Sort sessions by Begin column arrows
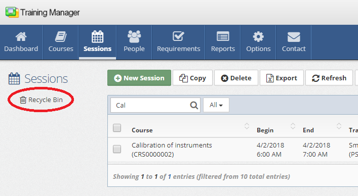The height and width of the screenshot is (196, 358). click(x=293, y=126)
